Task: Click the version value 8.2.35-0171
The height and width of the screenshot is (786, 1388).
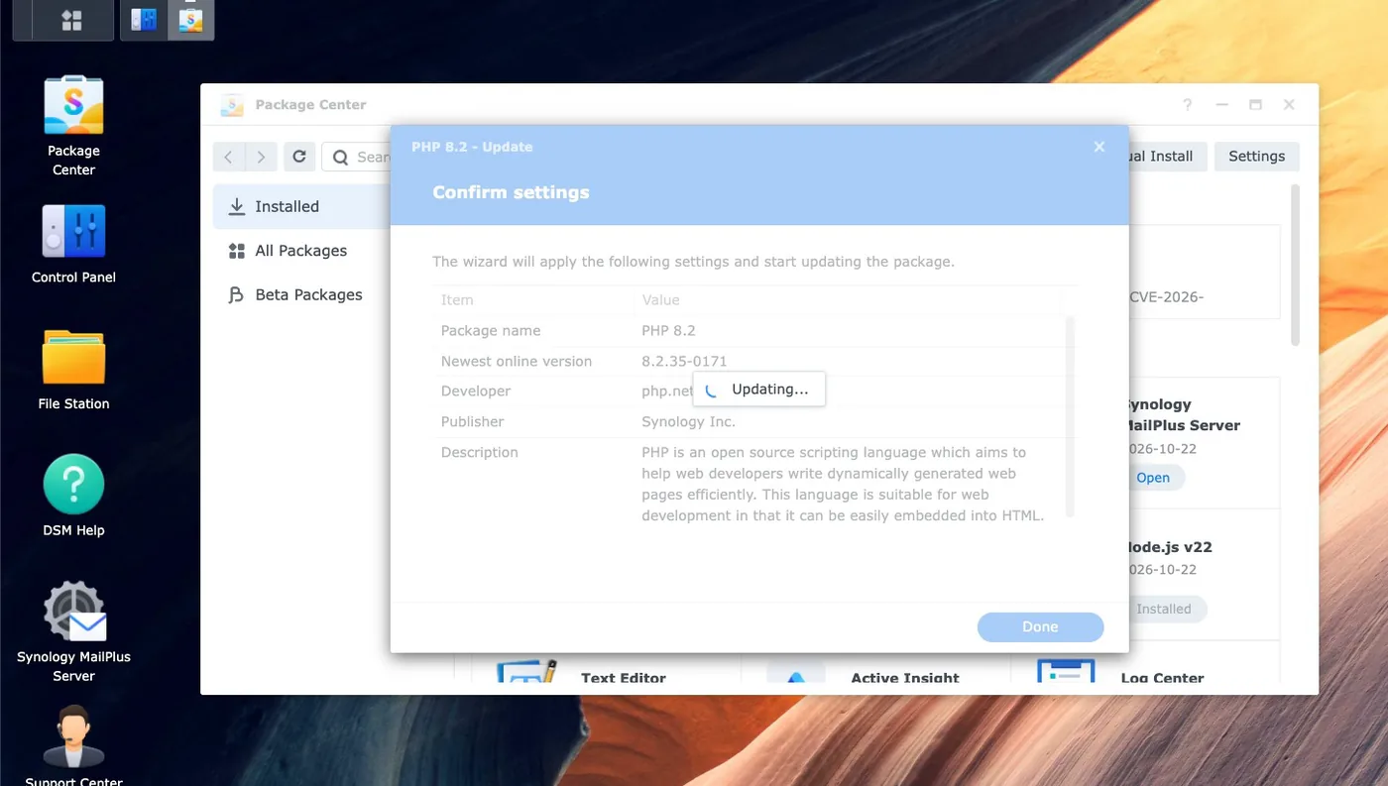Action: click(684, 361)
